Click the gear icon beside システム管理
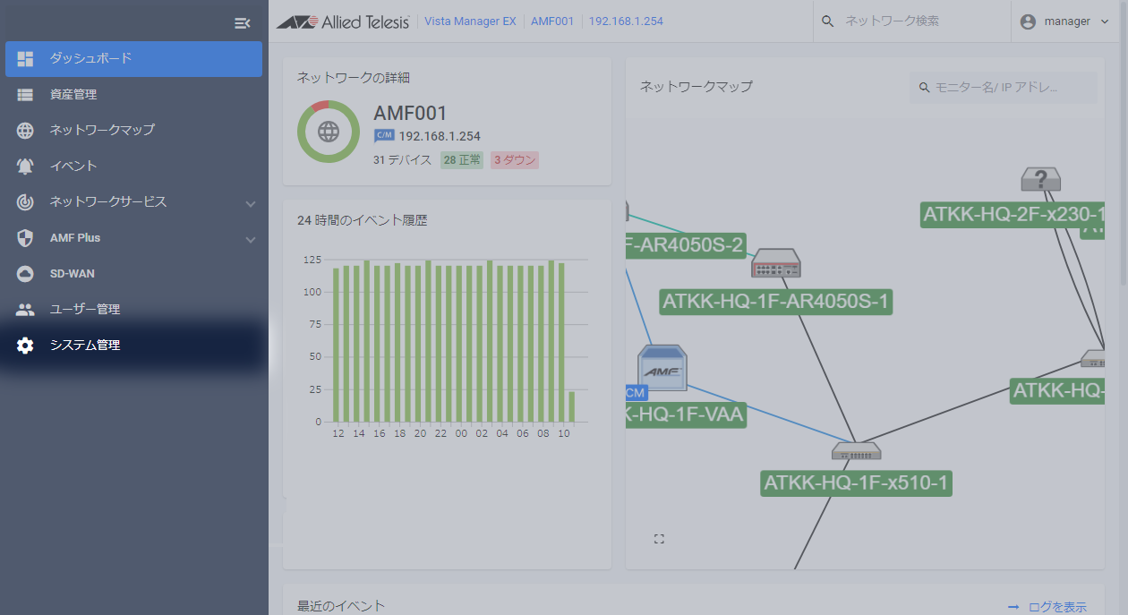This screenshot has width=1128, height=615. [x=25, y=345]
